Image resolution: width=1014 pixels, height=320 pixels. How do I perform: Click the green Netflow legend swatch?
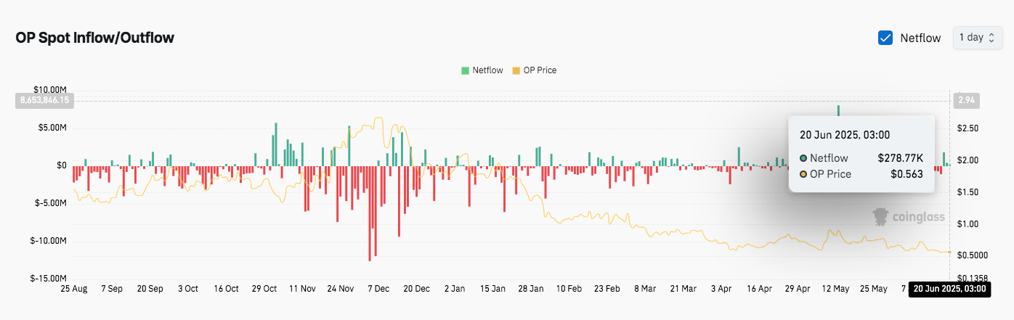point(465,70)
